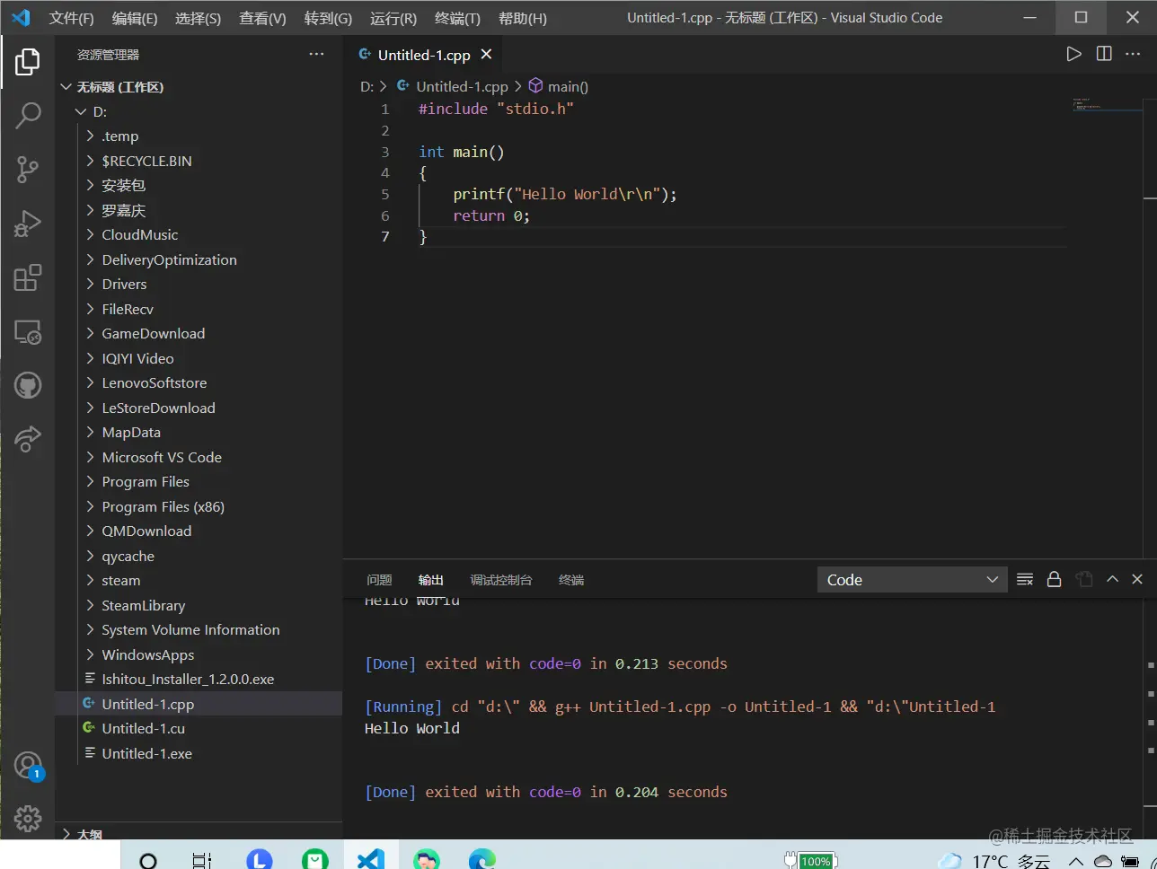
Task: Open the Manage gear menu
Action: click(28, 818)
